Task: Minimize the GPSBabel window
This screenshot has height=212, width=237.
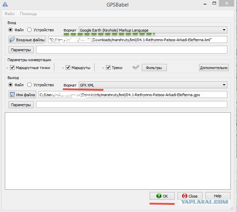Action: pos(205,4)
